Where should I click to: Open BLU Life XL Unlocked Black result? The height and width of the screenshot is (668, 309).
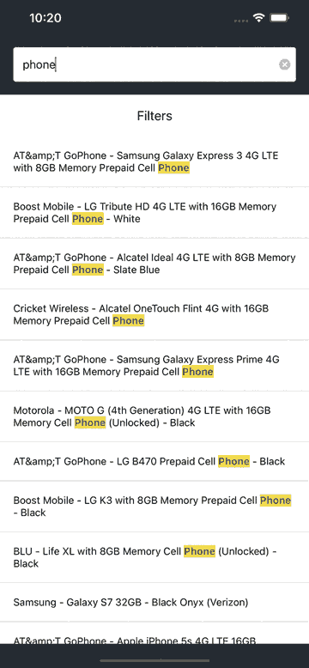pos(154,557)
